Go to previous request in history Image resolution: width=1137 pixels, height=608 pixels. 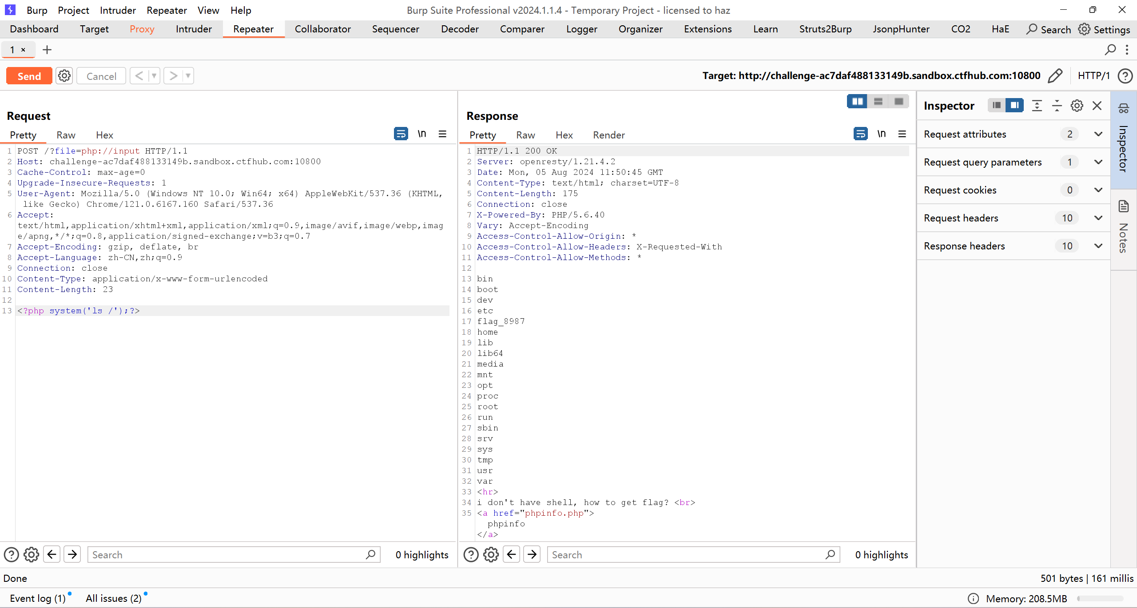(x=139, y=76)
